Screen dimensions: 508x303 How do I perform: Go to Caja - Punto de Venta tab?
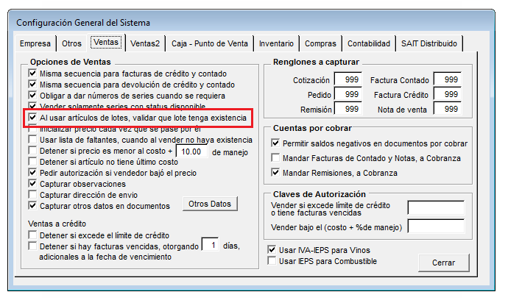tap(210, 43)
